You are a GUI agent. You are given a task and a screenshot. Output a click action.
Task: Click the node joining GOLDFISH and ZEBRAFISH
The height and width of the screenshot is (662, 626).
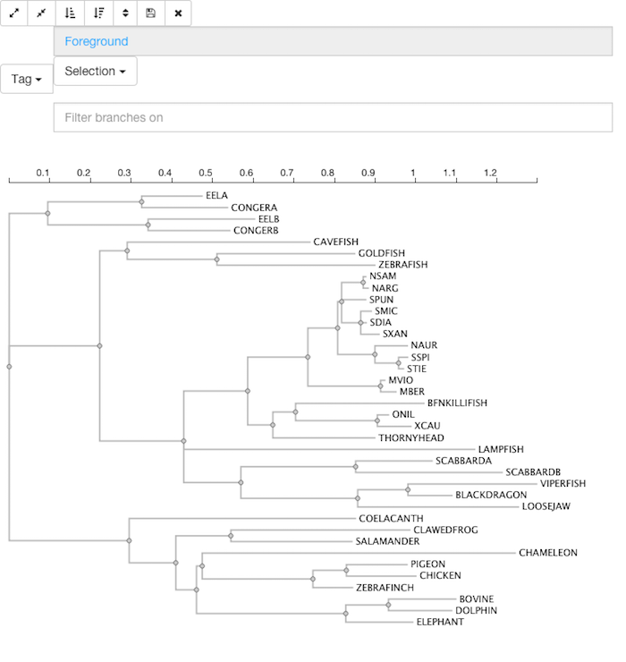(217, 259)
